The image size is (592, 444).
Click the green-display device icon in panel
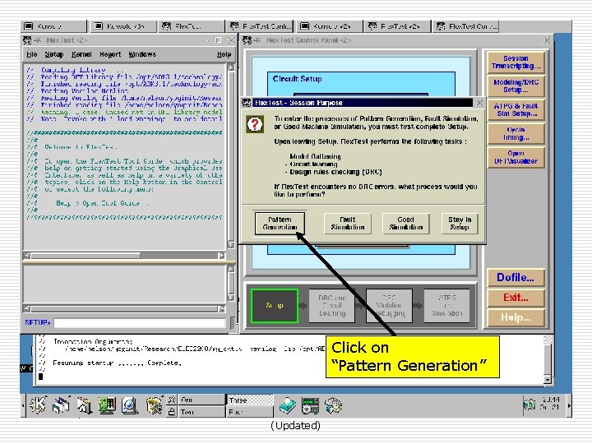point(310,405)
